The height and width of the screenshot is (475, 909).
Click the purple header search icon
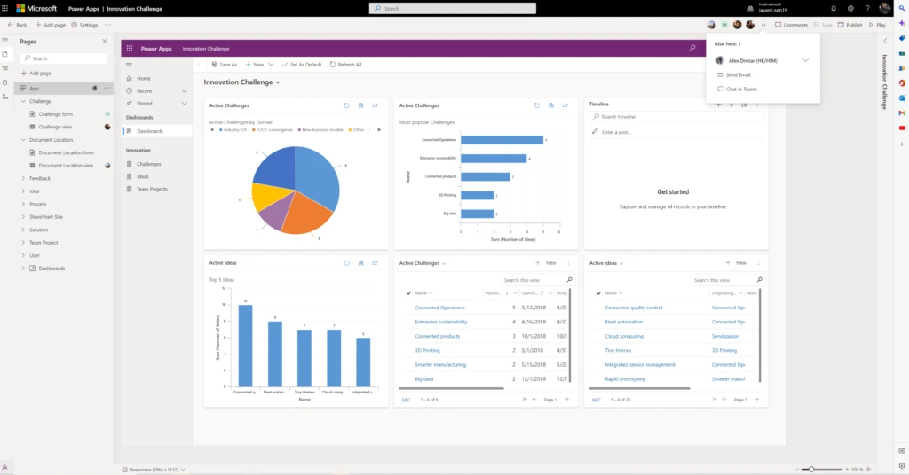tap(692, 49)
